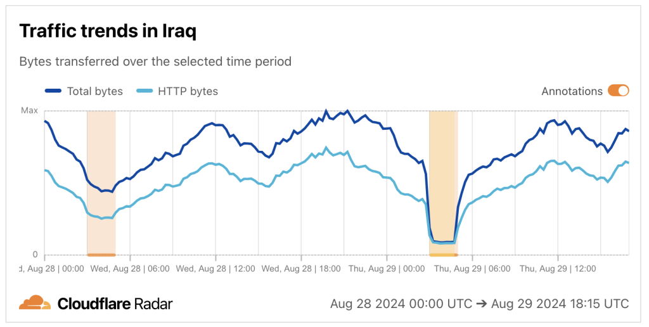This screenshot has width=649, height=327.
Task: Click the dark blue Total bytes legend swatch
Action: 53,91
